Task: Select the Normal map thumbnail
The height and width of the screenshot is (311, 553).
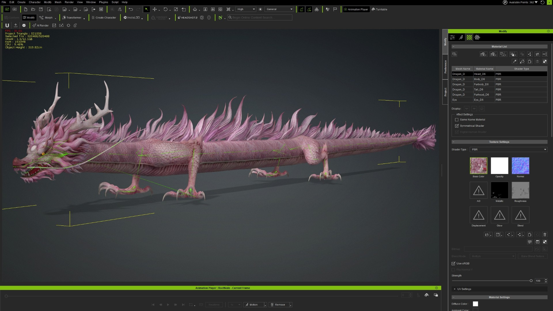Action: [x=520, y=166]
